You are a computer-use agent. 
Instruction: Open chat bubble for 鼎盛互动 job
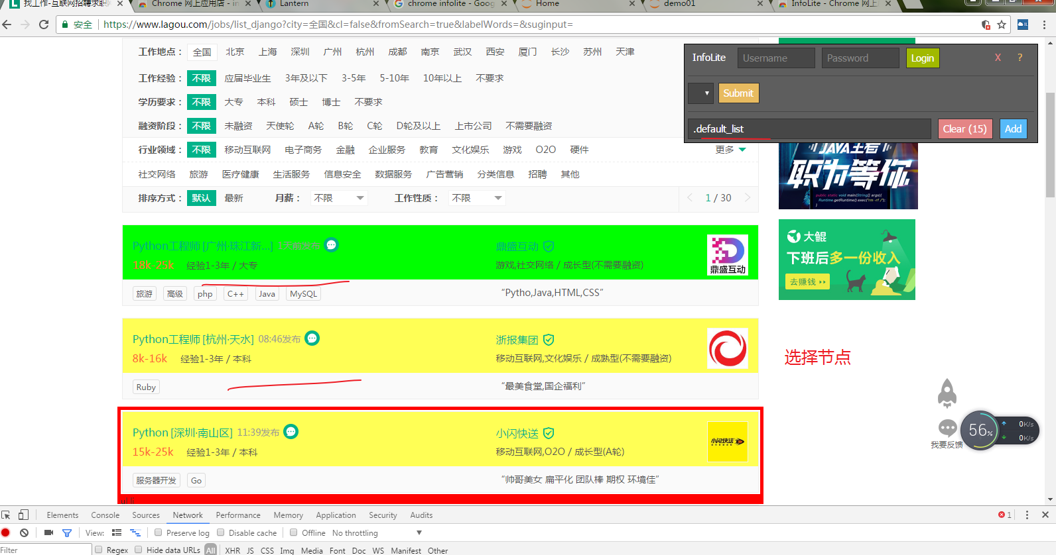[332, 245]
